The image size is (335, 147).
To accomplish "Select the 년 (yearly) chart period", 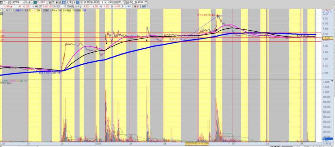I will (60, 2).
